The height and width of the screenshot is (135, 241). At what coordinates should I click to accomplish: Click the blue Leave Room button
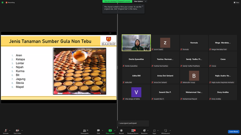coord(233,132)
